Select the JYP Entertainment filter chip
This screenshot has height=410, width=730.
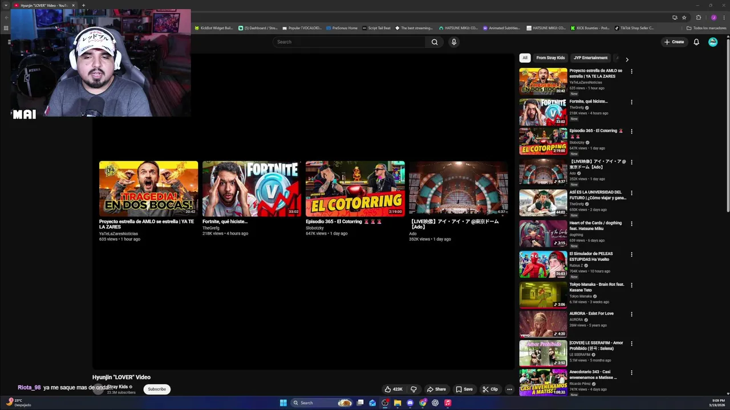click(x=590, y=58)
